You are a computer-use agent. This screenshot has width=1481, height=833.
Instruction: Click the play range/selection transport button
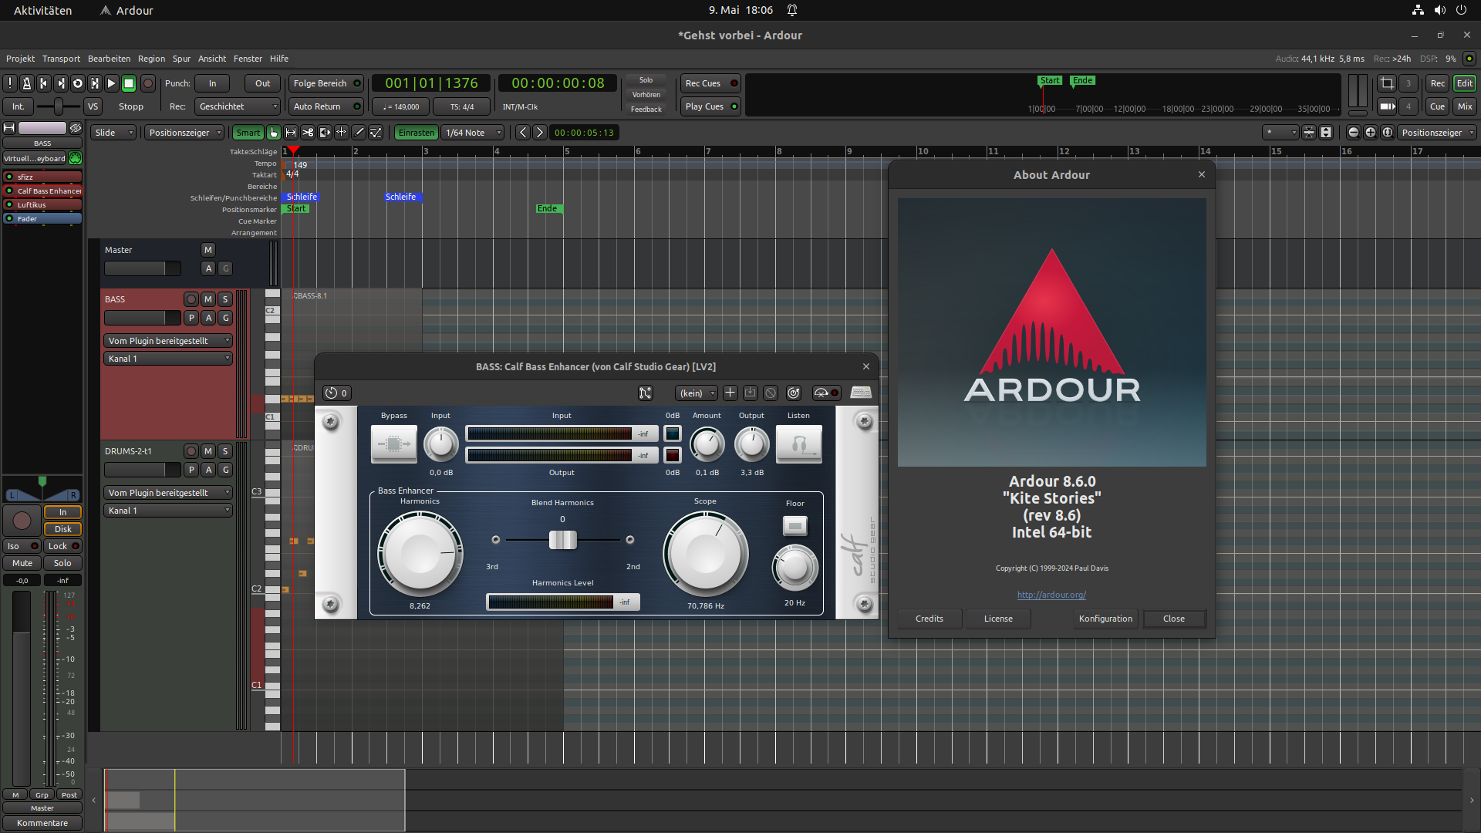(95, 83)
